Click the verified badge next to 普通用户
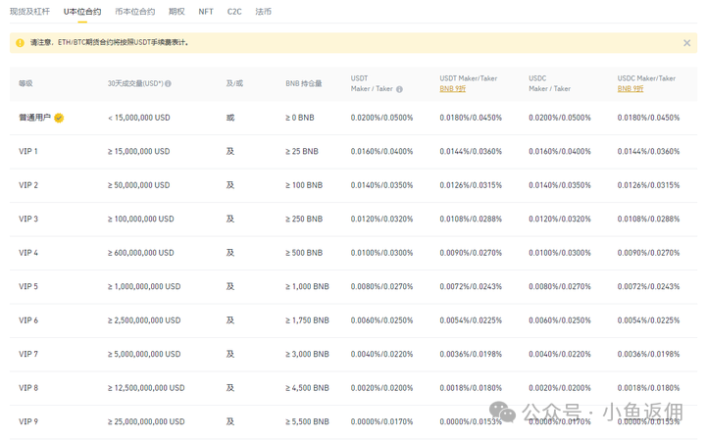 59,118
